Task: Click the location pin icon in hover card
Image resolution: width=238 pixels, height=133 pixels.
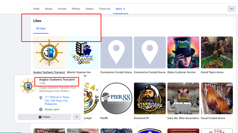Action: click(x=41, y=98)
